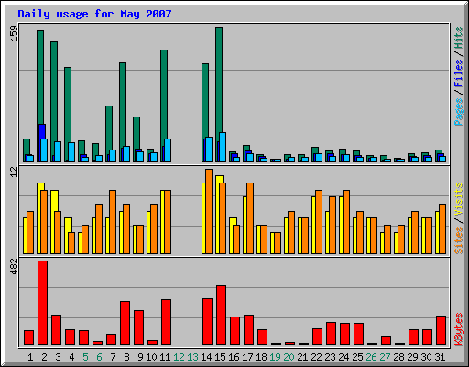469x367 pixels.
Task: Click the orange Sites bar for day 24
Action: tap(346, 222)
